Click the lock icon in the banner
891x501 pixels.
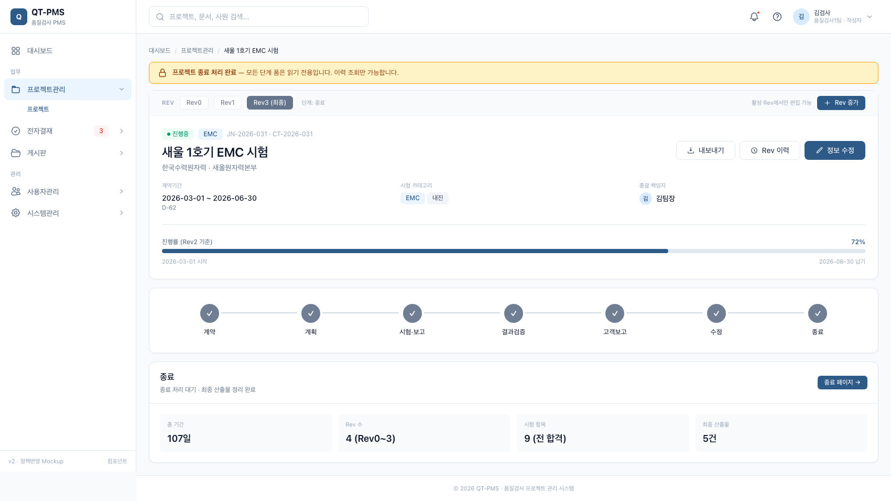[x=162, y=73]
